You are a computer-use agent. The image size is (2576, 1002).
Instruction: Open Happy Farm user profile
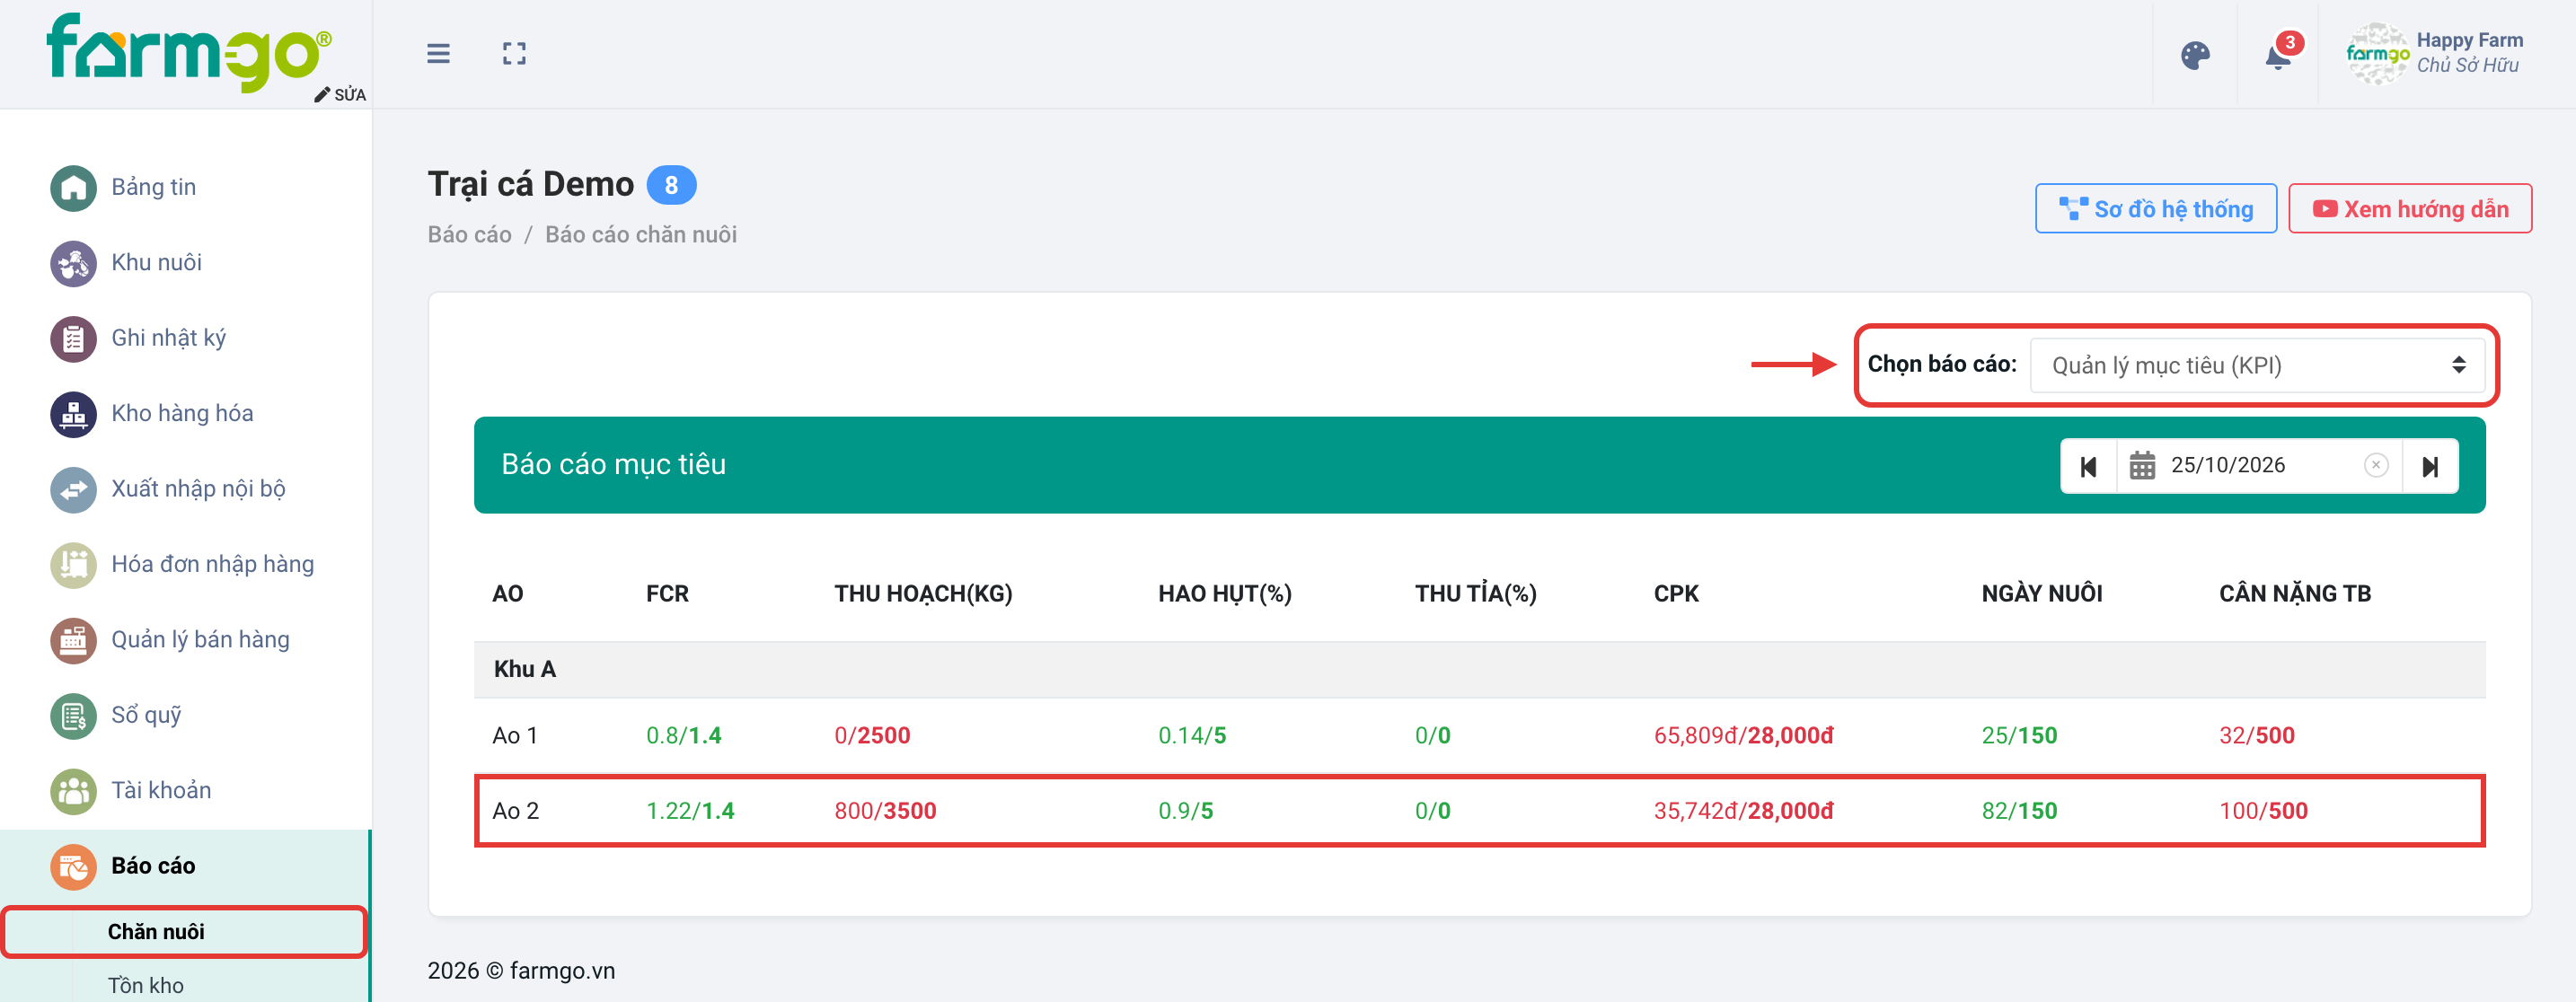pos(2434,54)
